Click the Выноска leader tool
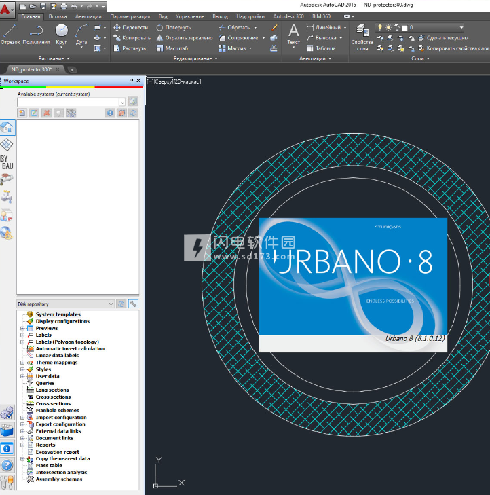 point(322,38)
